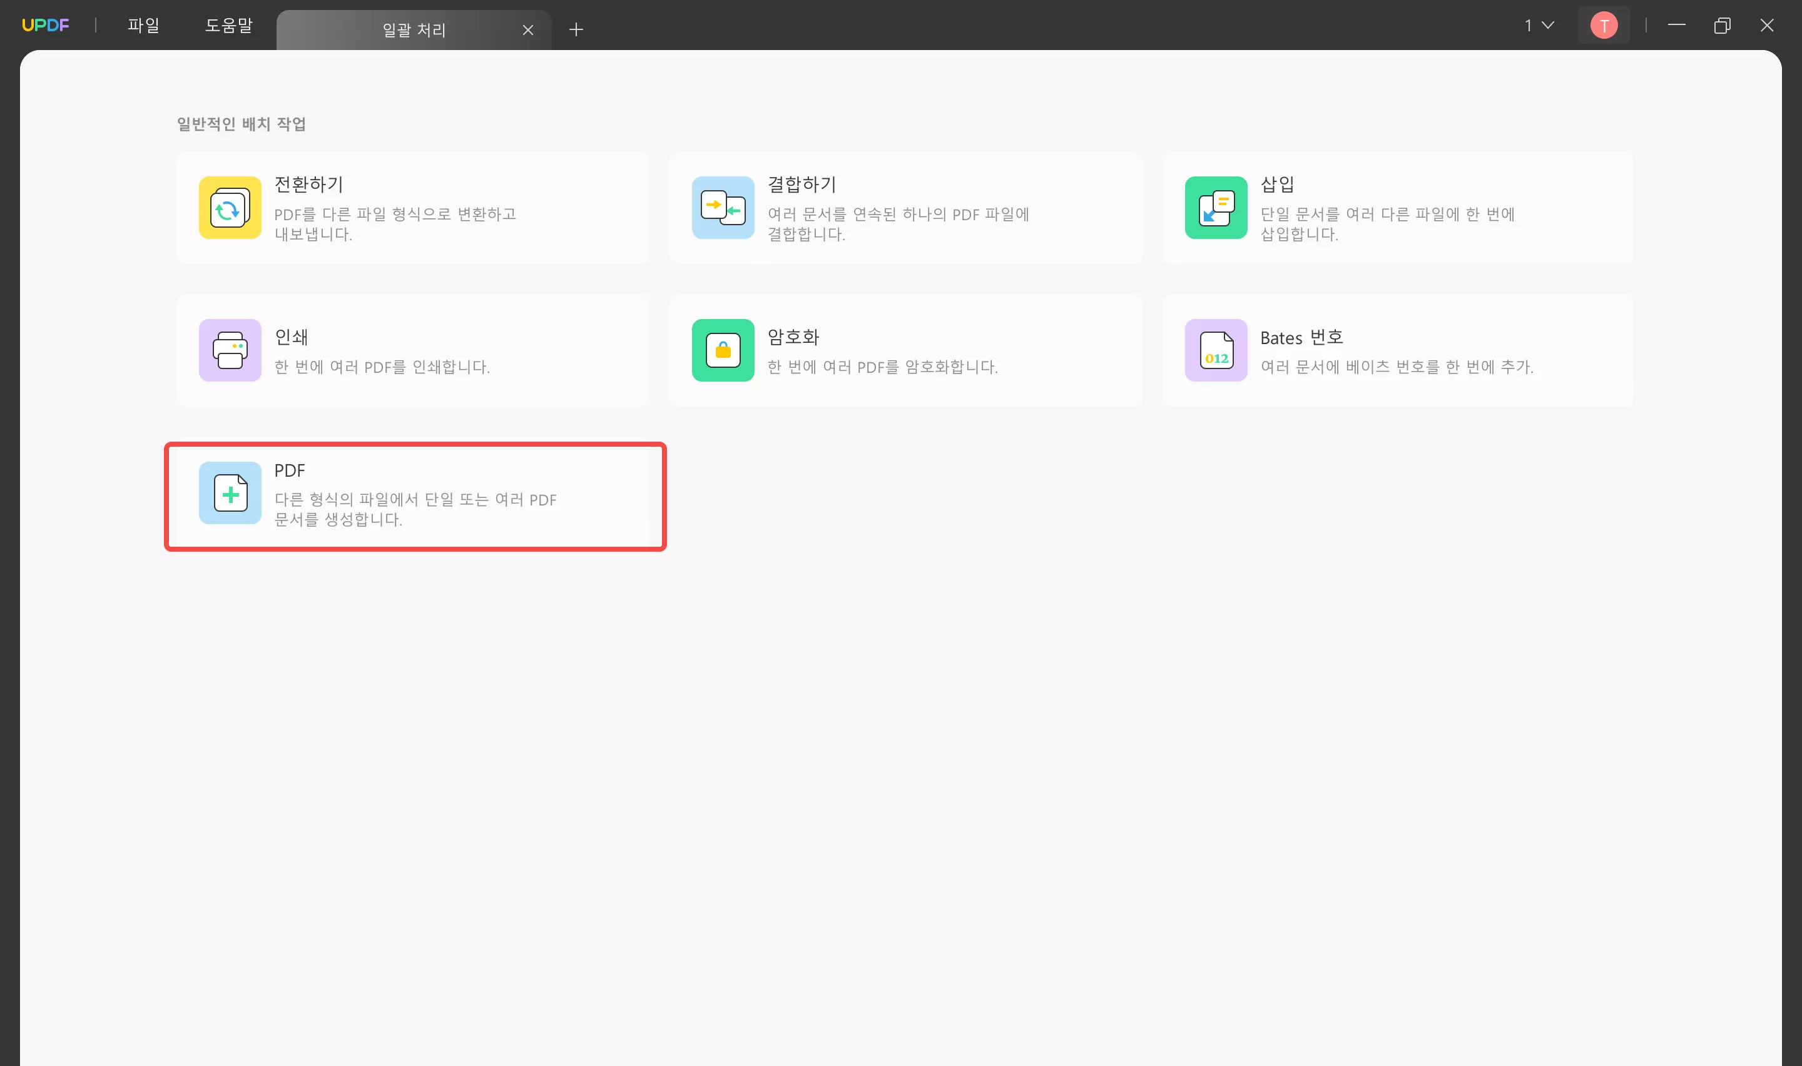Click the purple printer (인쇄) icon
This screenshot has width=1802, height=1066.
point(230,350)
